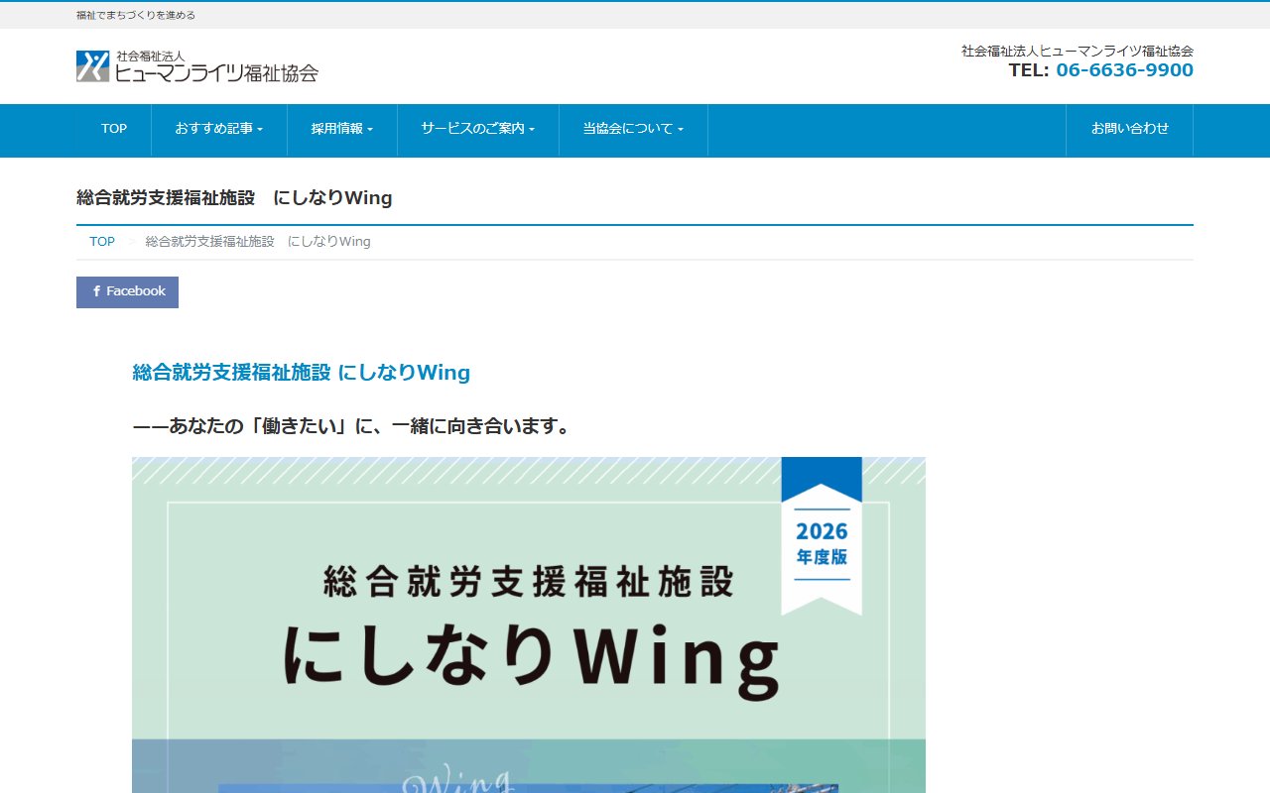Open the お問い合わせ page
This screenshot has width=1270, height=793.
1129,129
